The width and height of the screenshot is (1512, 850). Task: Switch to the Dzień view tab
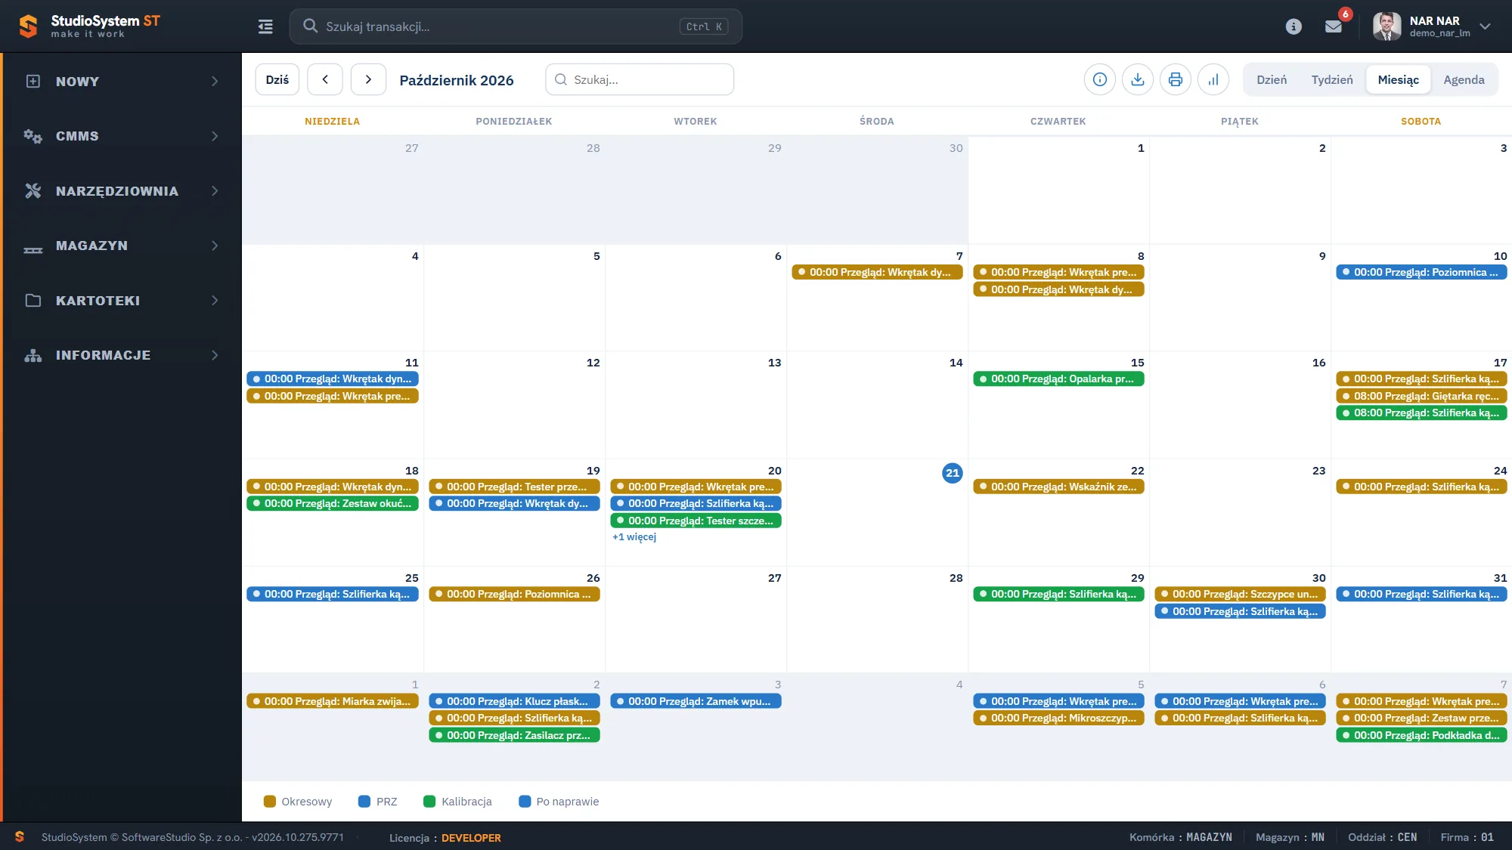[x=1272, y=79]
